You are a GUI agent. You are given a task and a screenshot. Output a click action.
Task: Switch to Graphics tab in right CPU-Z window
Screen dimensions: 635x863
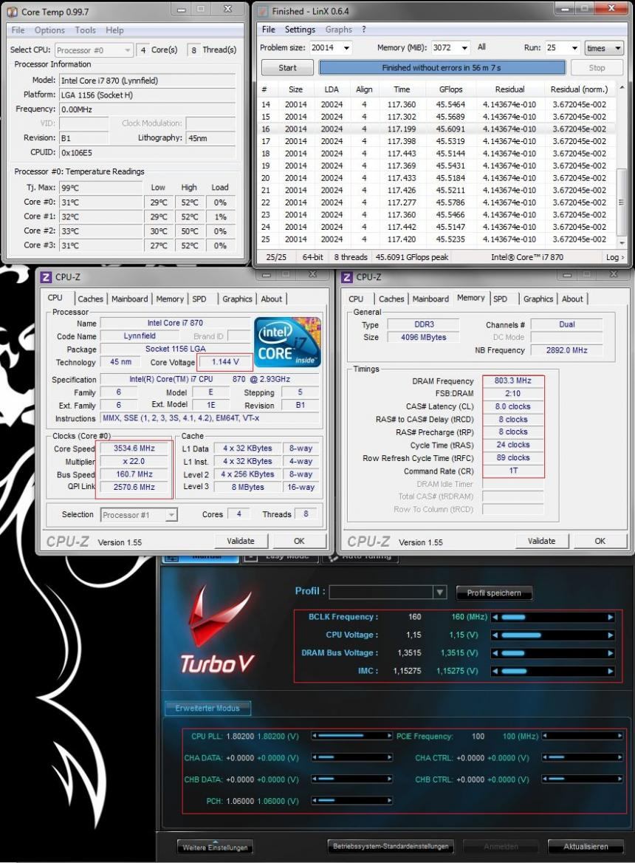pyautogui.click(x=538, y=299)
